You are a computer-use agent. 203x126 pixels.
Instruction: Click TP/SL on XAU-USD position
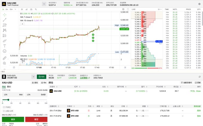[193, 91]
